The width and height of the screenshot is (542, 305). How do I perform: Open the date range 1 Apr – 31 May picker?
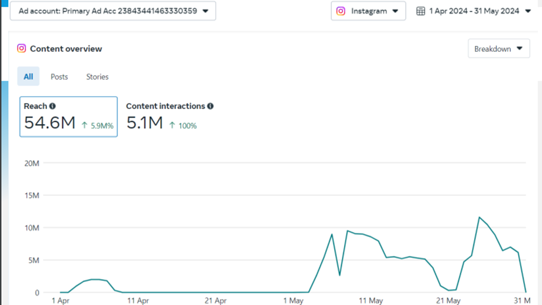coord(473,11)
